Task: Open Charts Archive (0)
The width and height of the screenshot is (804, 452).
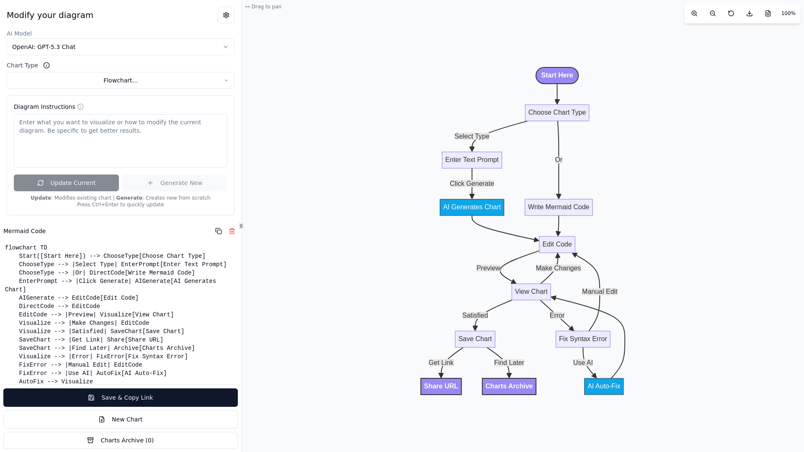Action: pos(121,440)
